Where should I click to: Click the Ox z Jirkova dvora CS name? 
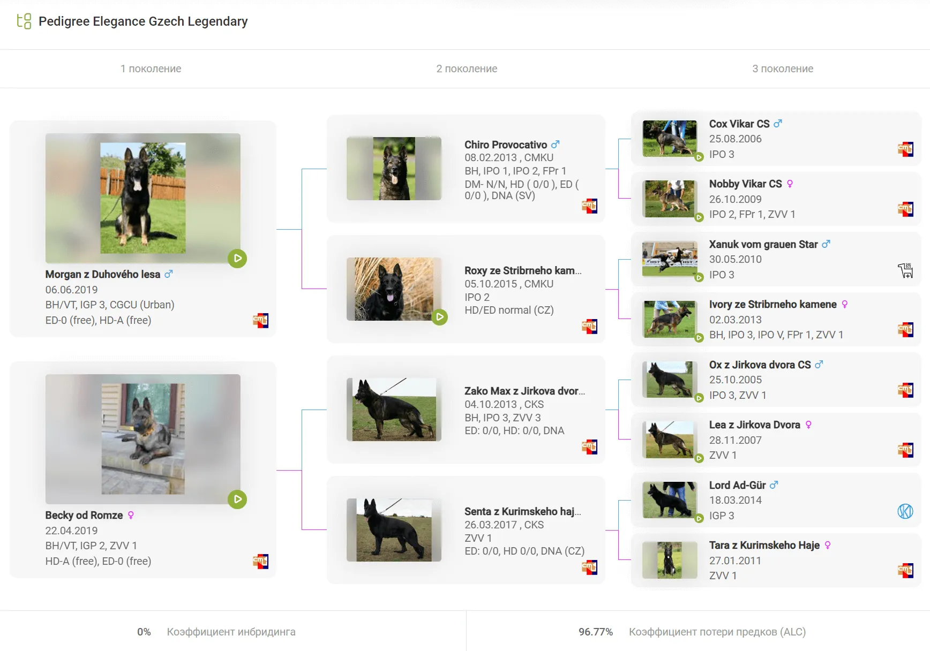pos(759,365)
